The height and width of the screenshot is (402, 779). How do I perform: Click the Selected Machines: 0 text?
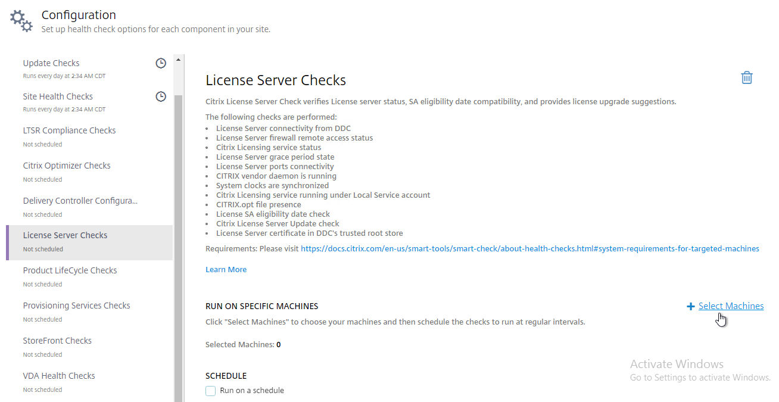pyautogui.click(x=243, y=345)
